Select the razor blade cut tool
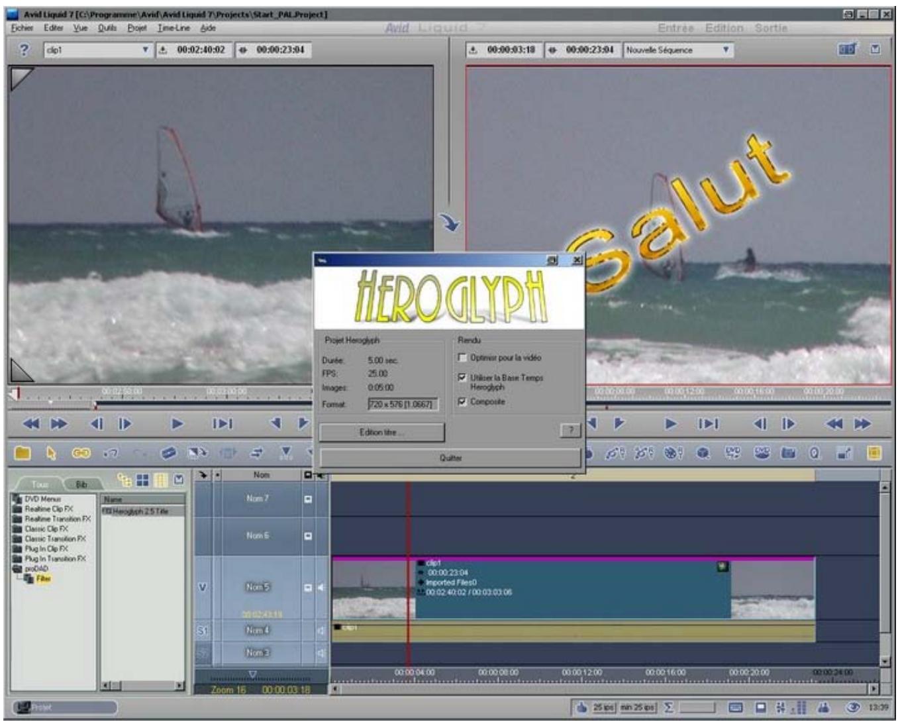 pyautogui.click(x=169, y=454)
